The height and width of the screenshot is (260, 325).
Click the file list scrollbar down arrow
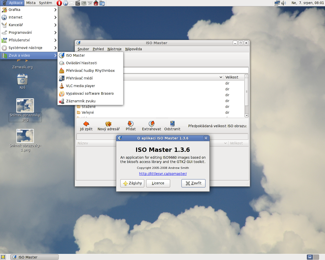click(247, 115)
